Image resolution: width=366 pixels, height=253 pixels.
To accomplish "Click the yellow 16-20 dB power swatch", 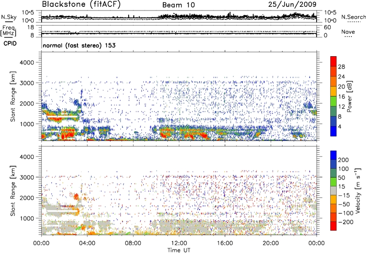I will click(x=334, y=91).
